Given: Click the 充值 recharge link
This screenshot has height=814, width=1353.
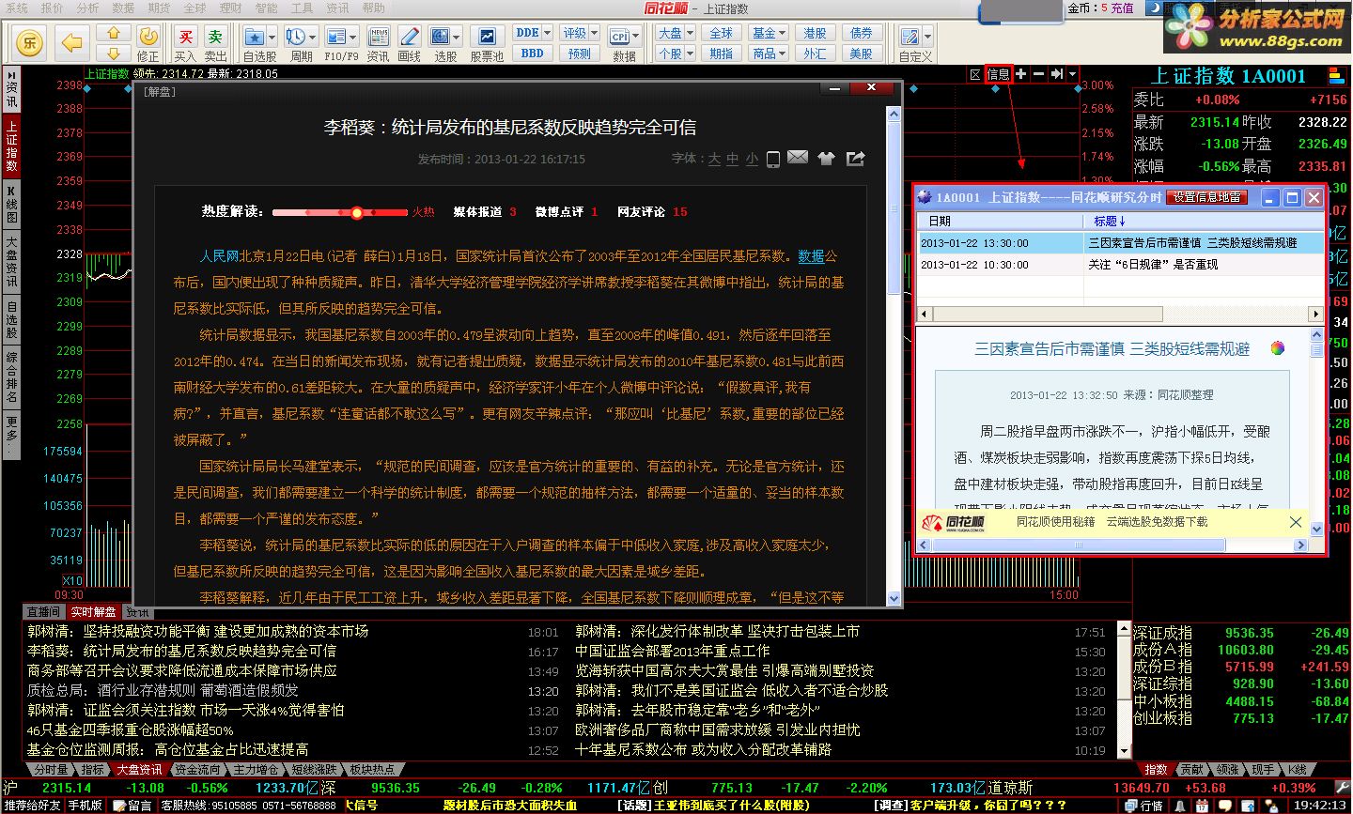Looking at the screenshot, I should (x=1123, y=8).
